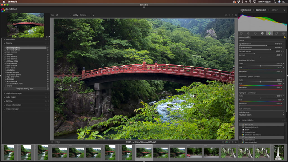Viewport: 288px width, 162px height.
Task: Click the eyedropper icon beside optimize luma
Action: [x=284, y=112]
